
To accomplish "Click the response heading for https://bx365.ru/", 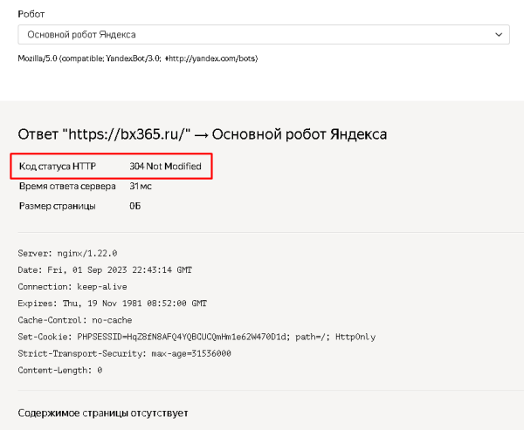I will pyautogui.click(x=203, y=134).
